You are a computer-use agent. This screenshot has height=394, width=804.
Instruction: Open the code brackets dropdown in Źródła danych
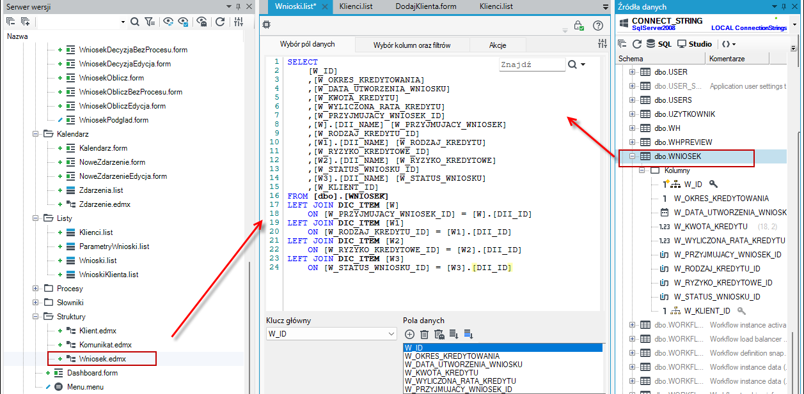click(x=728, y=44)
